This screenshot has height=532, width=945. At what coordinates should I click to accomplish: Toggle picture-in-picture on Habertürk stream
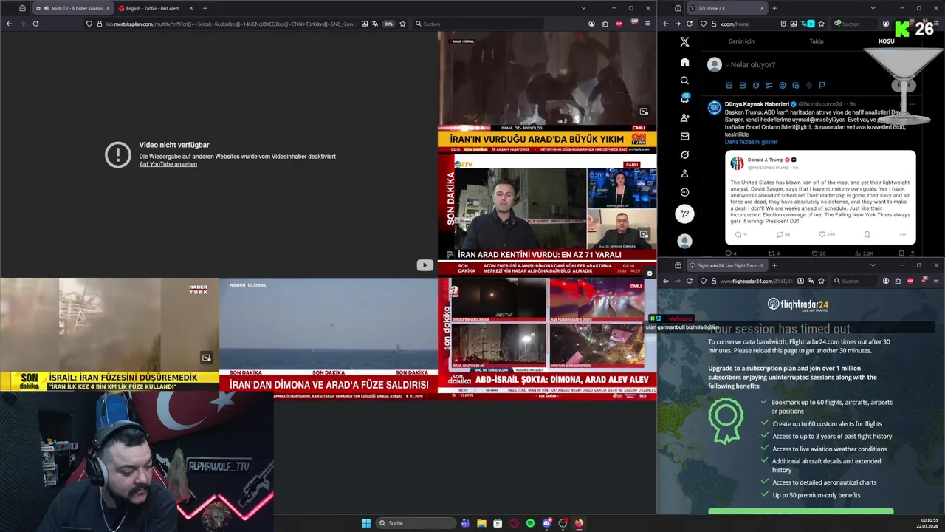pos(207,358)
